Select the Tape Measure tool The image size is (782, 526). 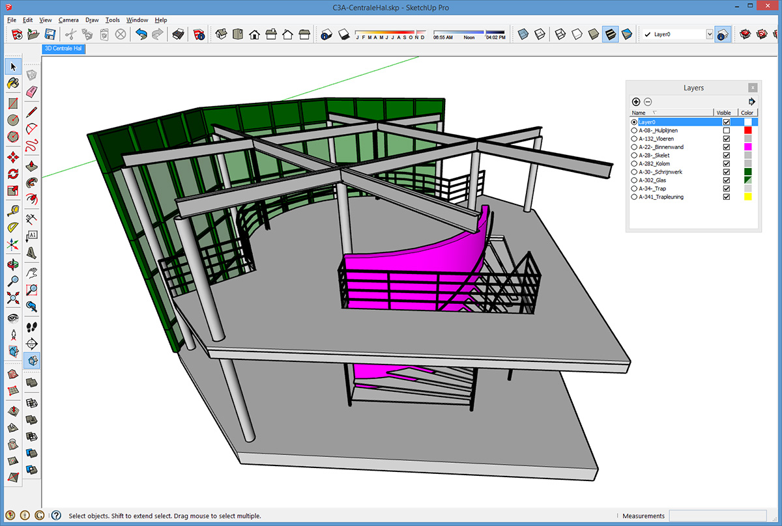[13, 210]
